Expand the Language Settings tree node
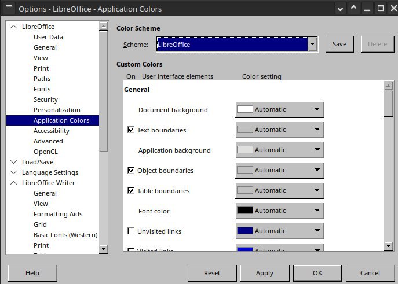Viewport: 398px width, 284px height. point(14,172)
